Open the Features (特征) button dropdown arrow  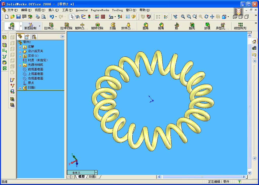click(21, 26)
